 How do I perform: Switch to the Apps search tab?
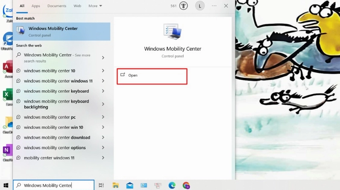tap(36, 6)
